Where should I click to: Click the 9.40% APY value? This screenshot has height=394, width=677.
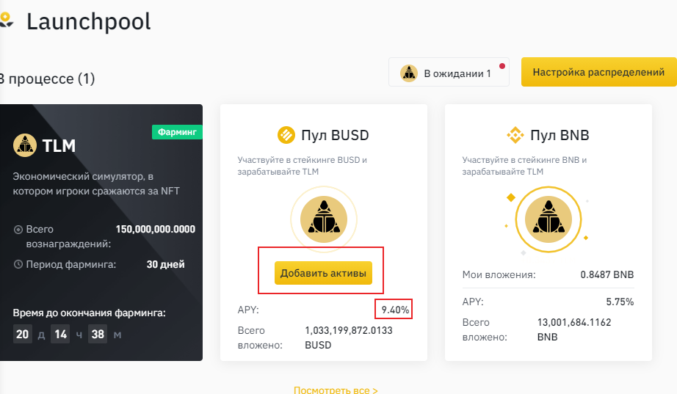(395, 310)
